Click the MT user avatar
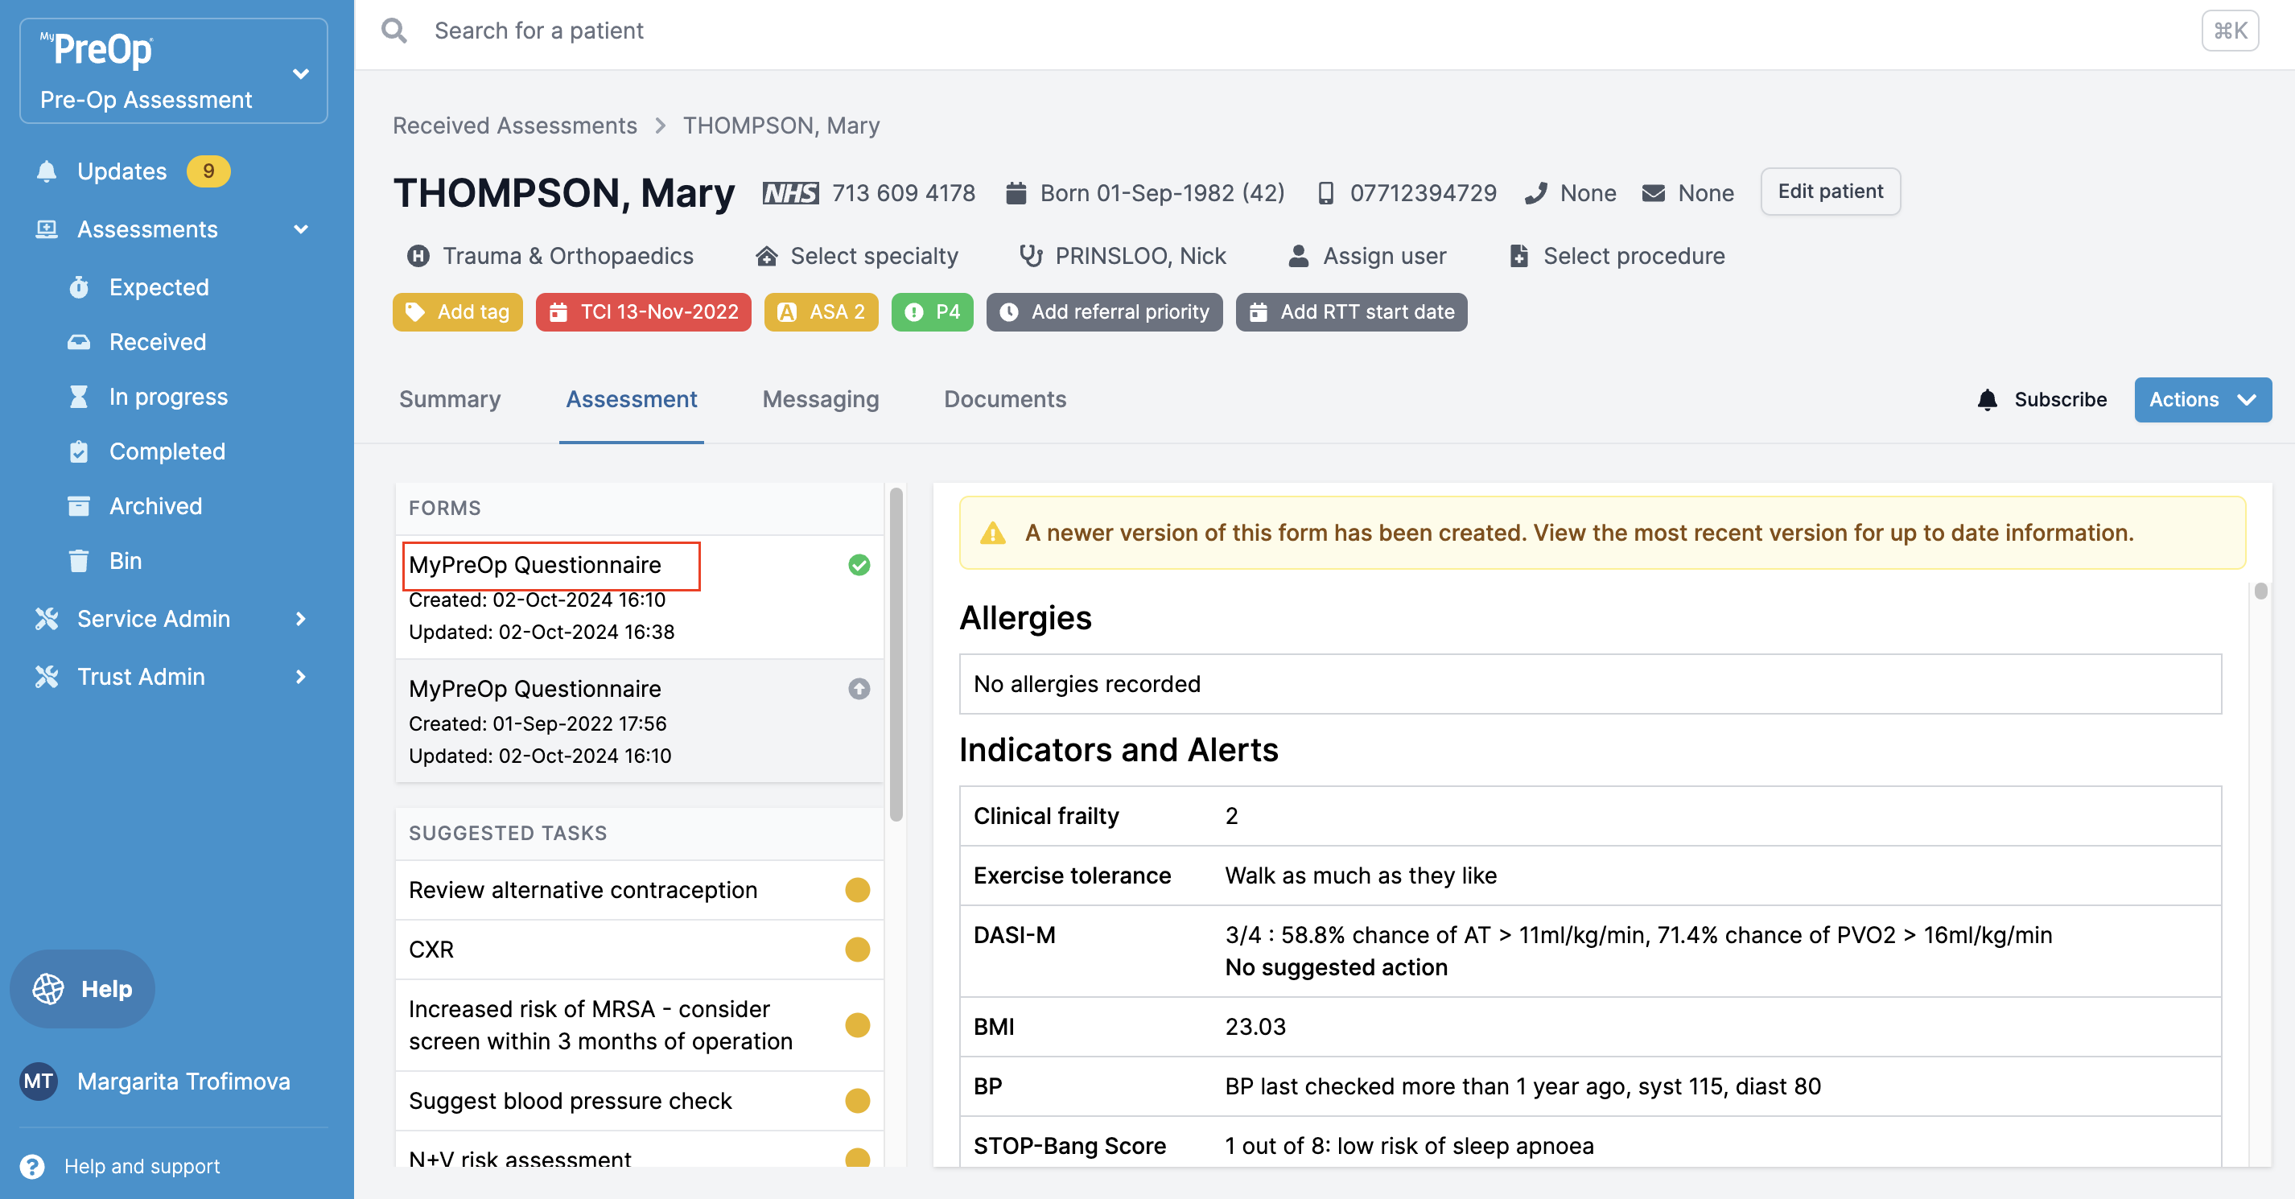Screen dimensions: 2295x1199 pos(39,1082)
